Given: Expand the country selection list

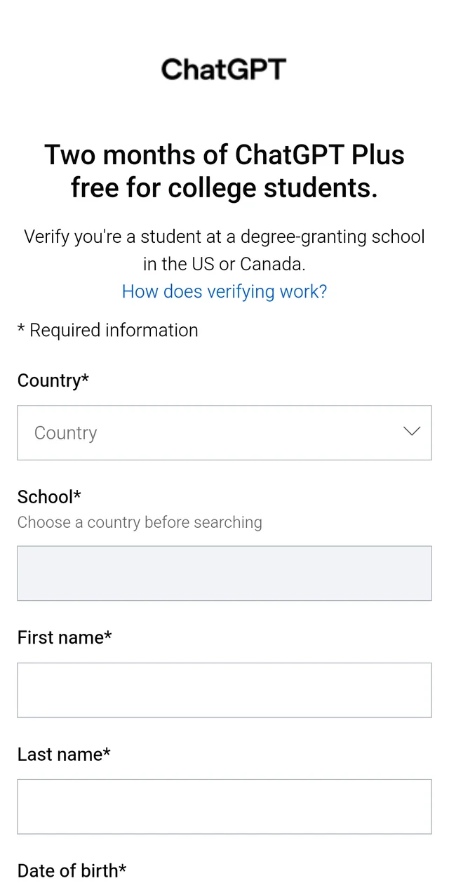Looking at the screenshot, I should tap(224, 432).
